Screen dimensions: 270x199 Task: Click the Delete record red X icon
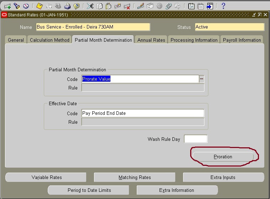(127, 6)
